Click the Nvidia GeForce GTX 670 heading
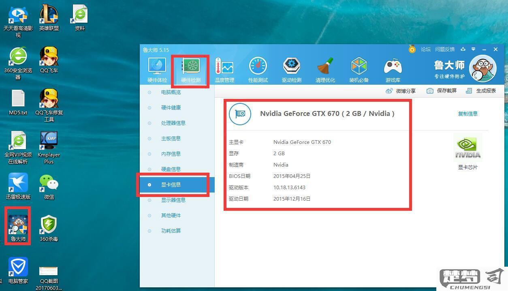The height and width of the screenshot is (291, 508). [327, 113]
